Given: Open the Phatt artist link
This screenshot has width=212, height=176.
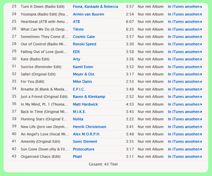Looking at the screenshot, I should pos(77,157).
